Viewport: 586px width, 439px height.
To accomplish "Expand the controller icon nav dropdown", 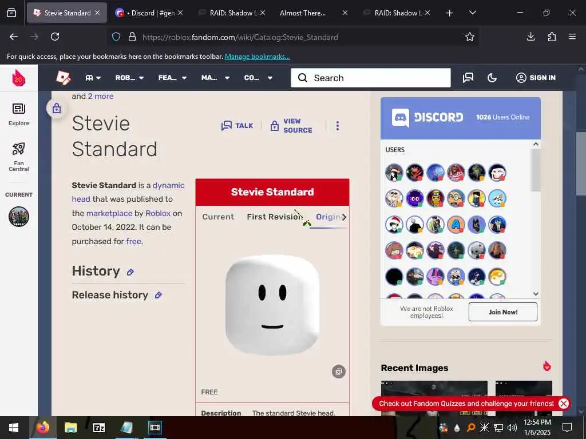I will pyautogui.click(x=93, y=78).
